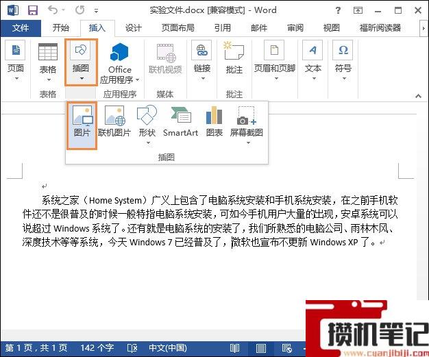Viewport: 429px width, 357px height.
Task: Switch to the 设计 tab
Action: point(134,28)
